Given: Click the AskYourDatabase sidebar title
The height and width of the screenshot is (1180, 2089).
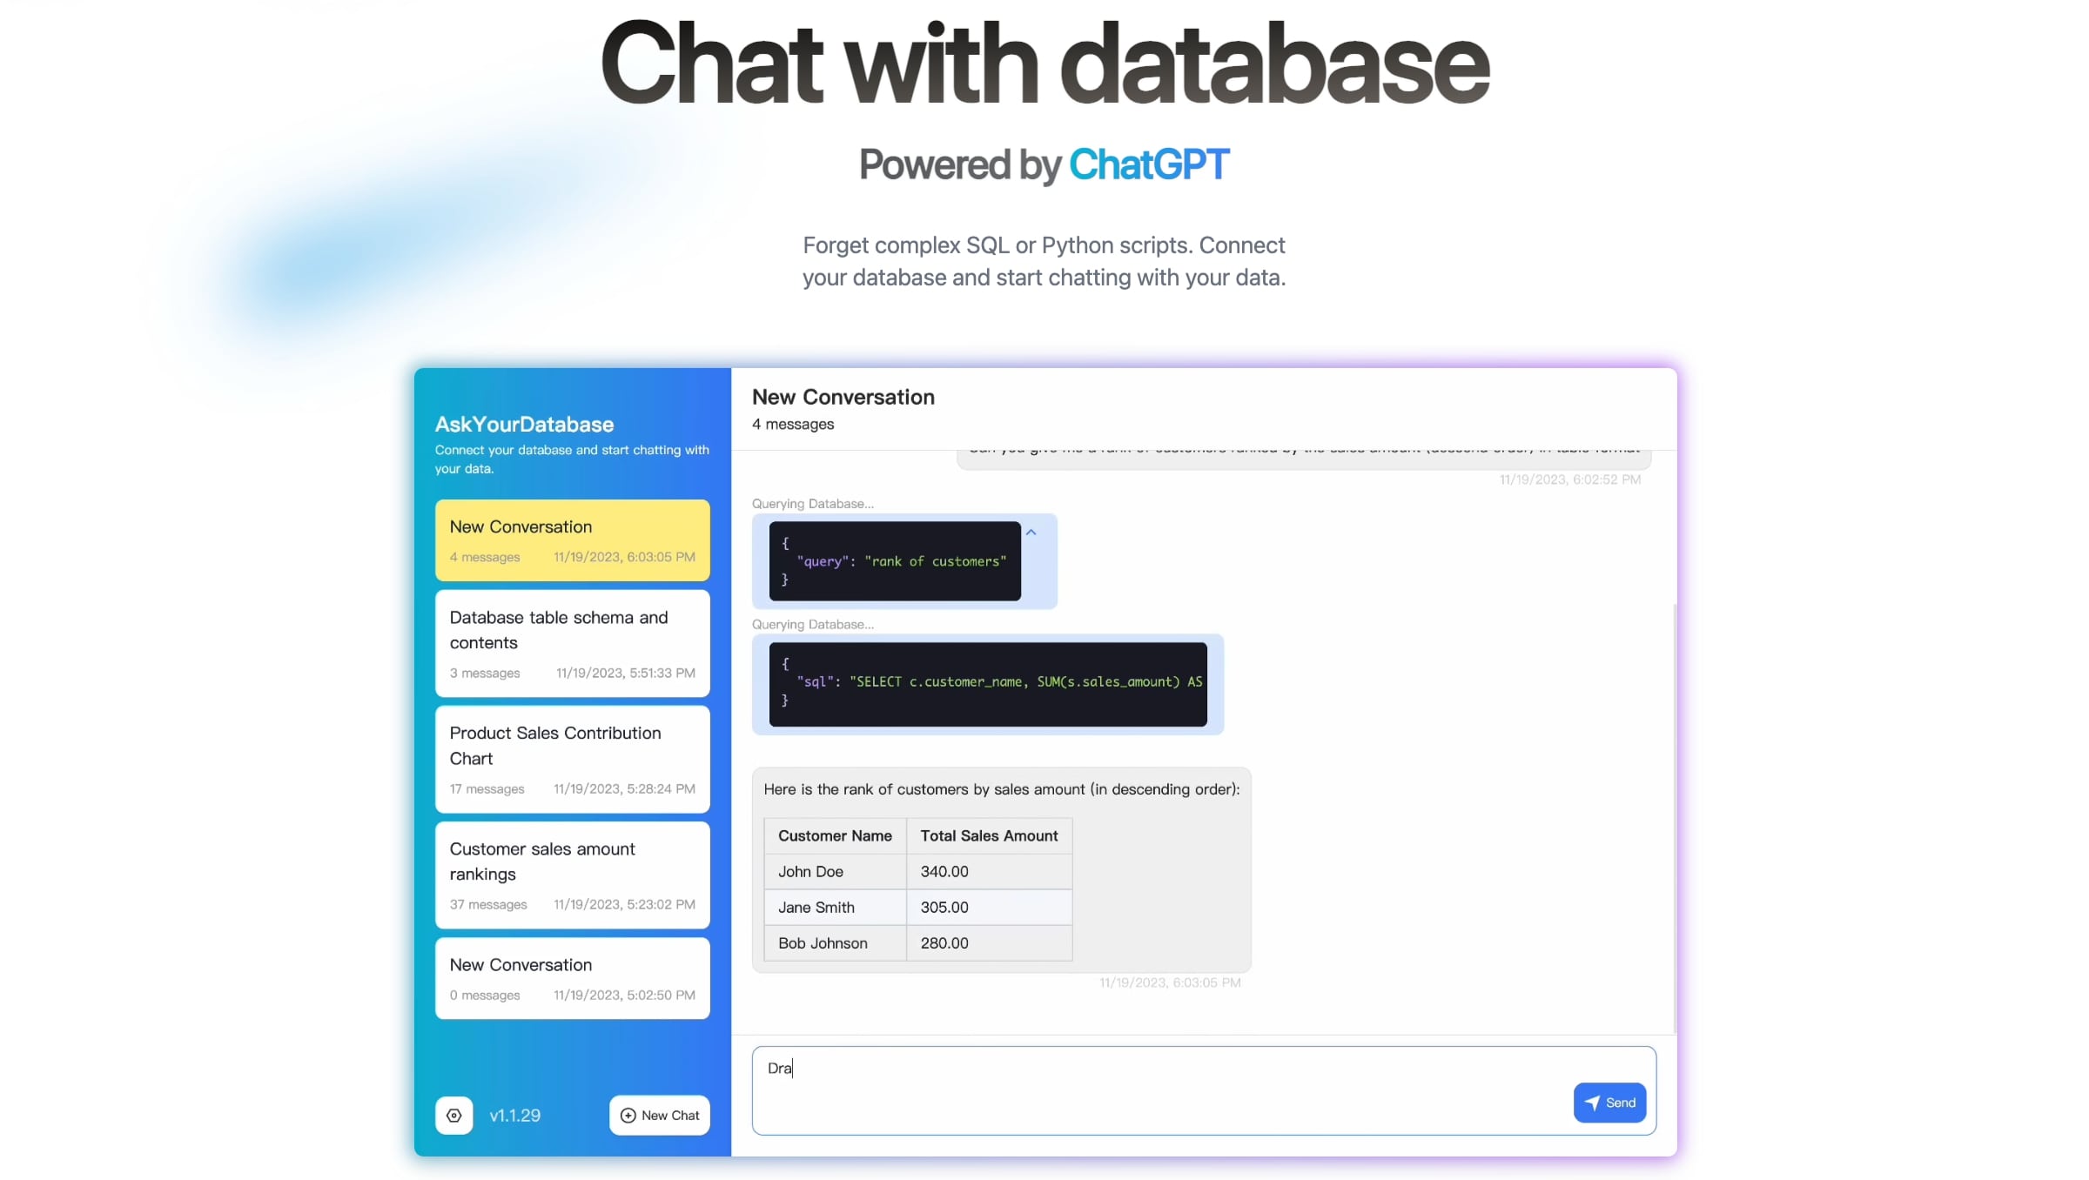Looking at the screenshot, I should pyautogui.click(x=524, y=424).
